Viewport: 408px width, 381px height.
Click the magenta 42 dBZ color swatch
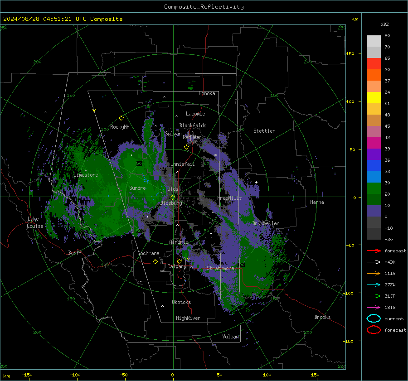pyautogui.click(x=374, y=143)
